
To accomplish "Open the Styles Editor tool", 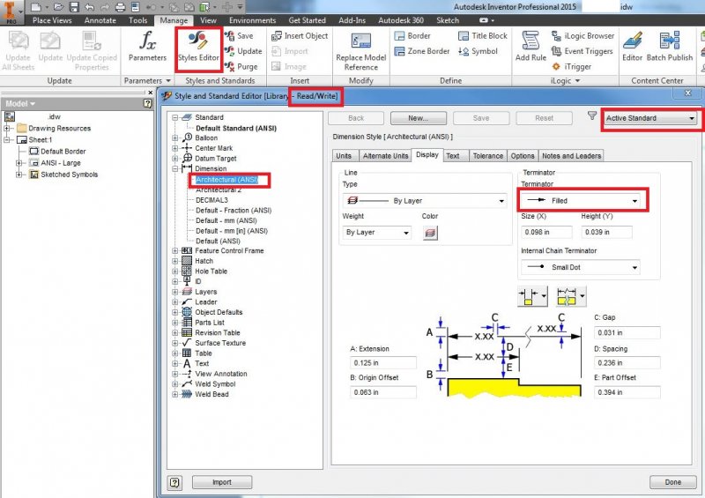I will coord(198,48).
